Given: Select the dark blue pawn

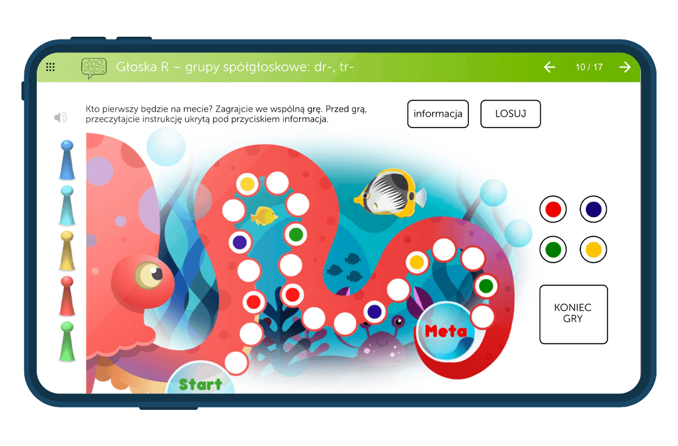Looking at the screenshot, I should (x=67, y=159).
